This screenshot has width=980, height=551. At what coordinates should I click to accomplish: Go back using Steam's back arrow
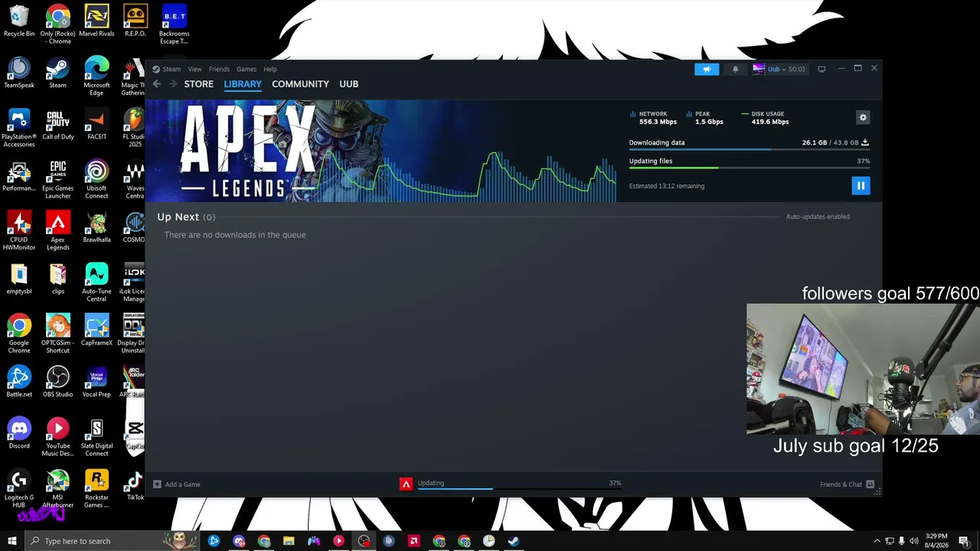coord(157,84)
